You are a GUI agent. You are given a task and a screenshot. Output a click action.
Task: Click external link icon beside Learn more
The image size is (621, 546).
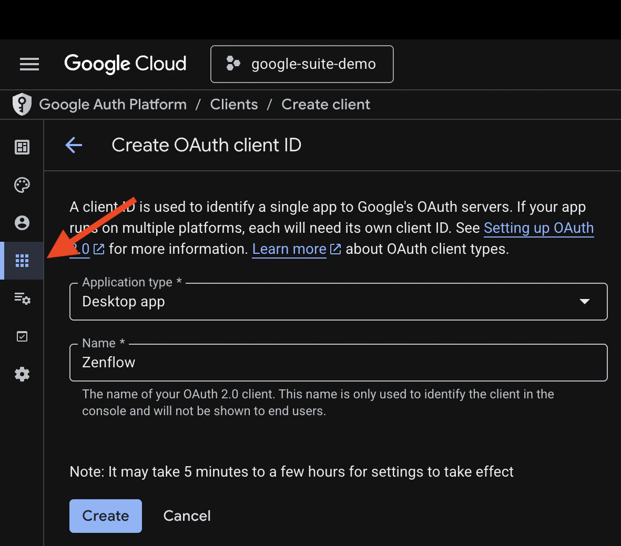[335, 249]
